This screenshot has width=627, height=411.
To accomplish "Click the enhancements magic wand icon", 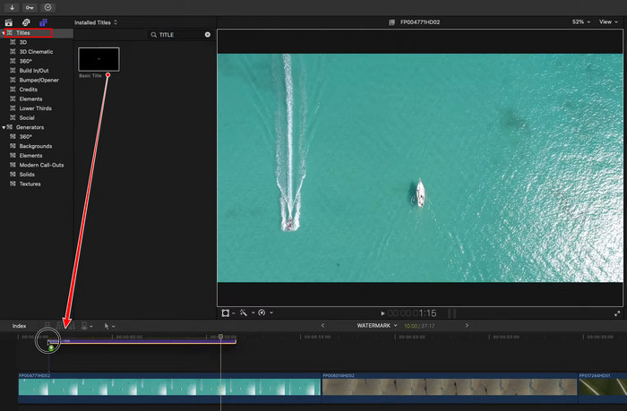I will pyautogui.click(x=244, y=313).
